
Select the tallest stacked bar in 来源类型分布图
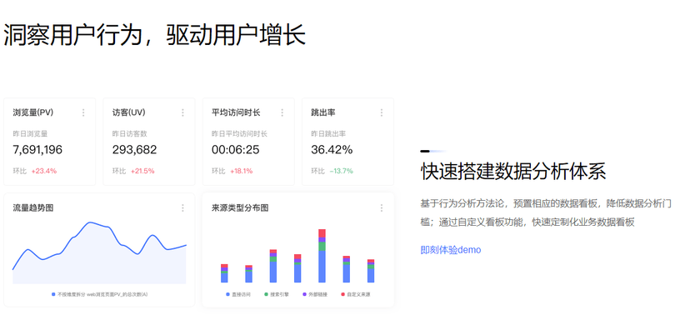322,256
